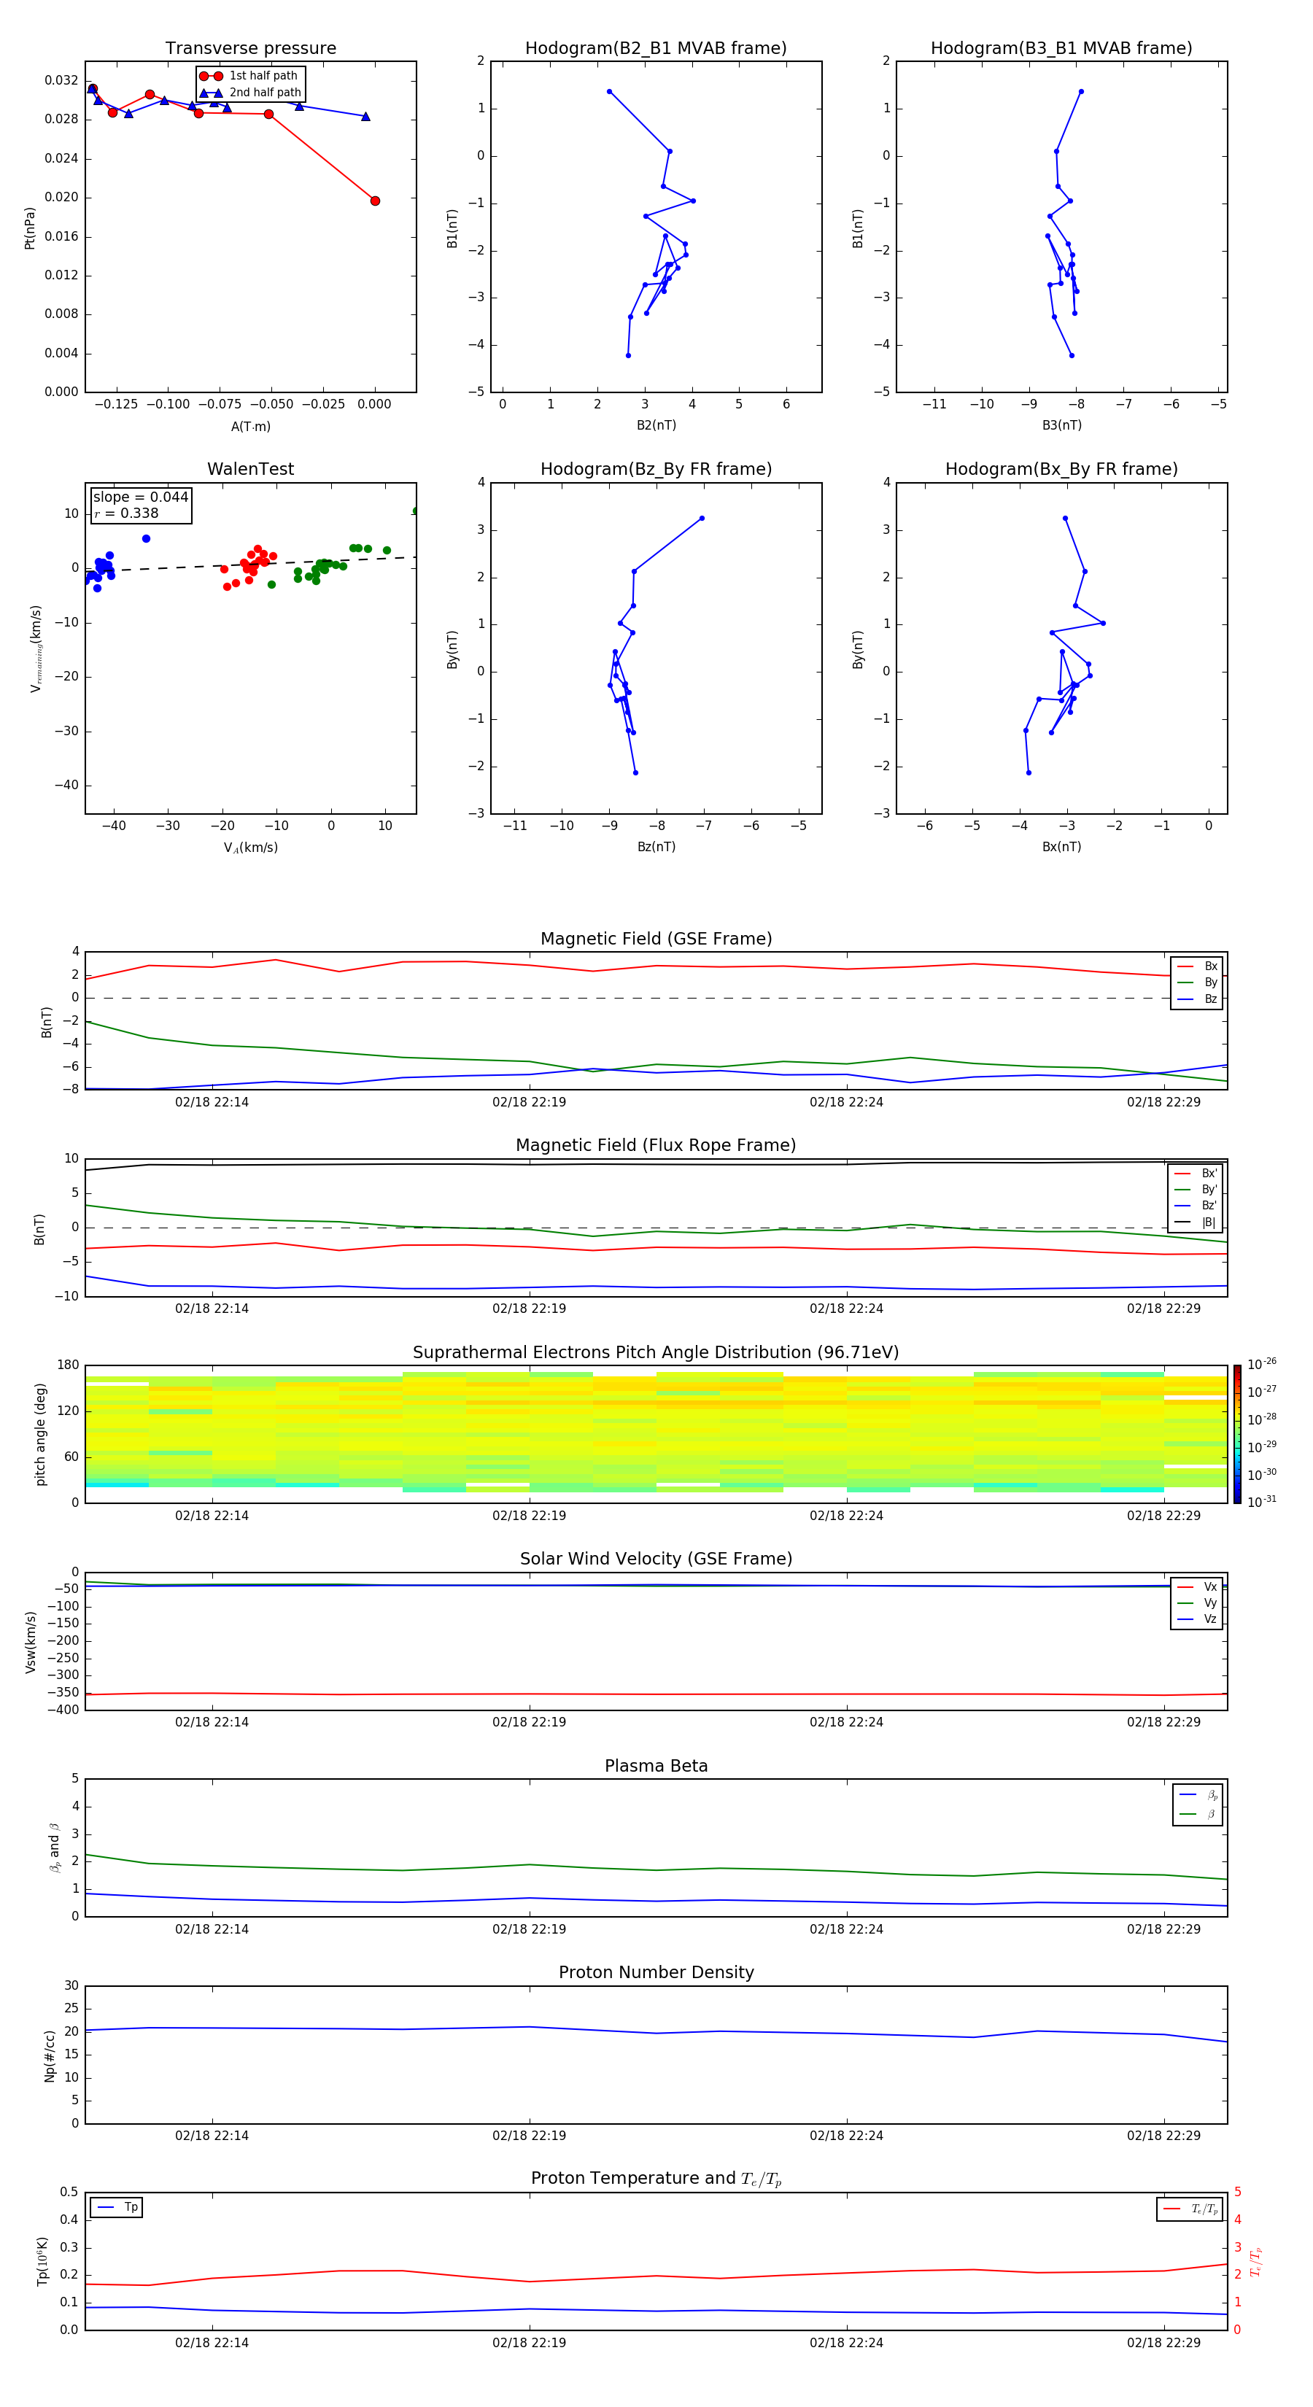The height and width of the screenshot is (2407, 1313).
Task: Click the Np(#/cc) y-axis label
Action: click(50, 2055)
